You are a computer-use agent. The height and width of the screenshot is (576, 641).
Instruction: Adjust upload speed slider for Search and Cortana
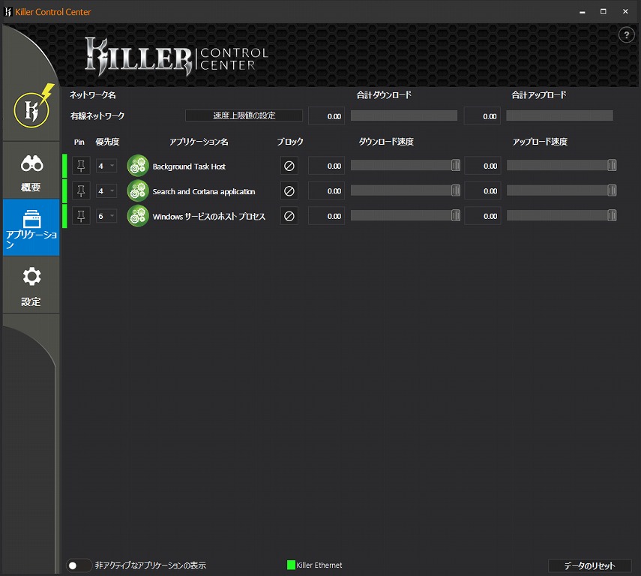[612, 190]
